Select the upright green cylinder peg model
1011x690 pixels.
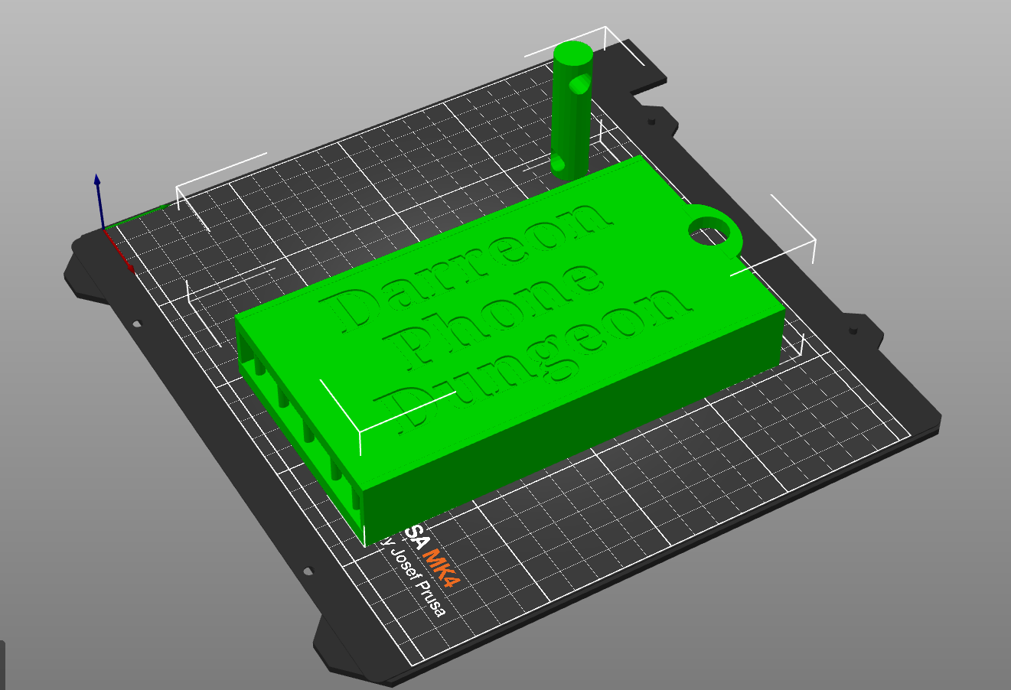[x=572, y=111]
